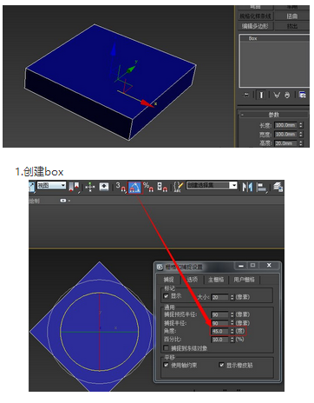The image size is (314, 403).
Task: Switch to the 选项 tab in snap dialog
Action: (x=193, y=280)
